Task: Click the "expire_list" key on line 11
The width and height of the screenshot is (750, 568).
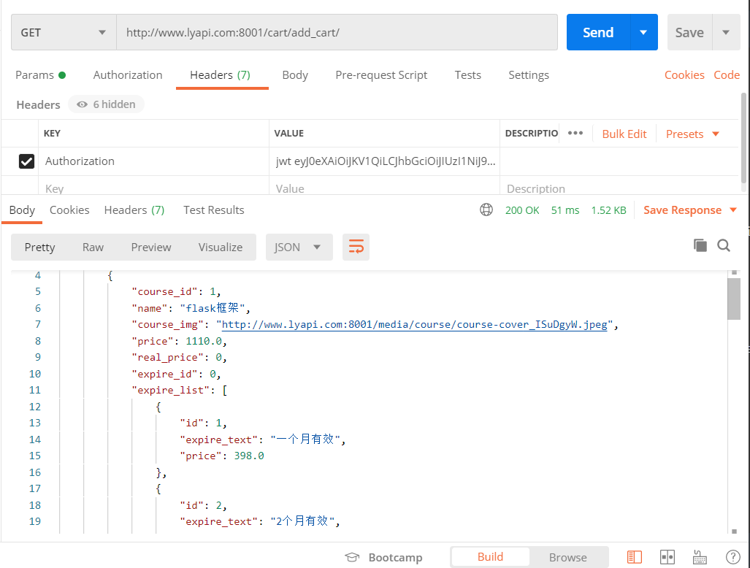Action: [x=170, y=390]
